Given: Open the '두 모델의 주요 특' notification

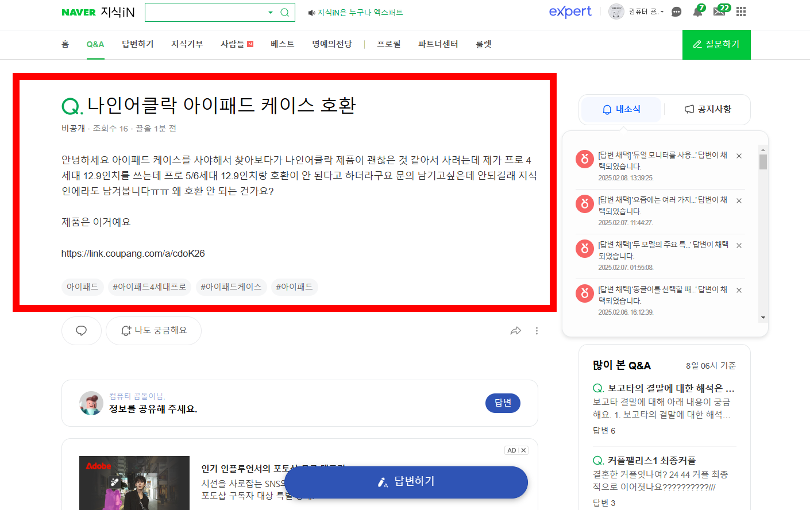Looking at the screenshot, I should point(663,250).
